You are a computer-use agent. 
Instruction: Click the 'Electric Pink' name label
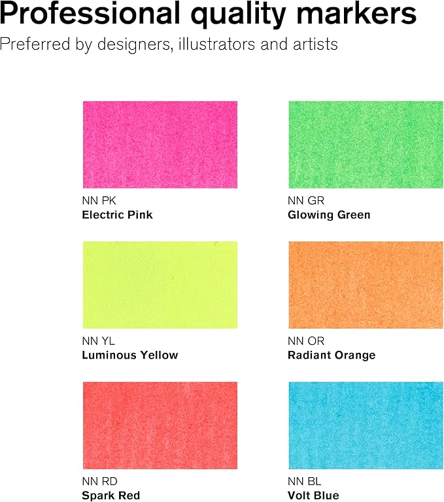[x=117, y=215]
